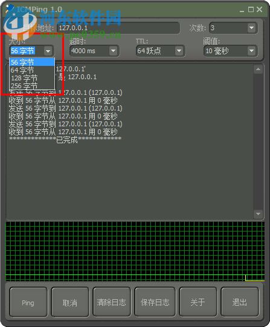Screen dimensions: 270x327
Task: Open the TTL 64 跃点 dropdown
Action: [x=179, y=51]
